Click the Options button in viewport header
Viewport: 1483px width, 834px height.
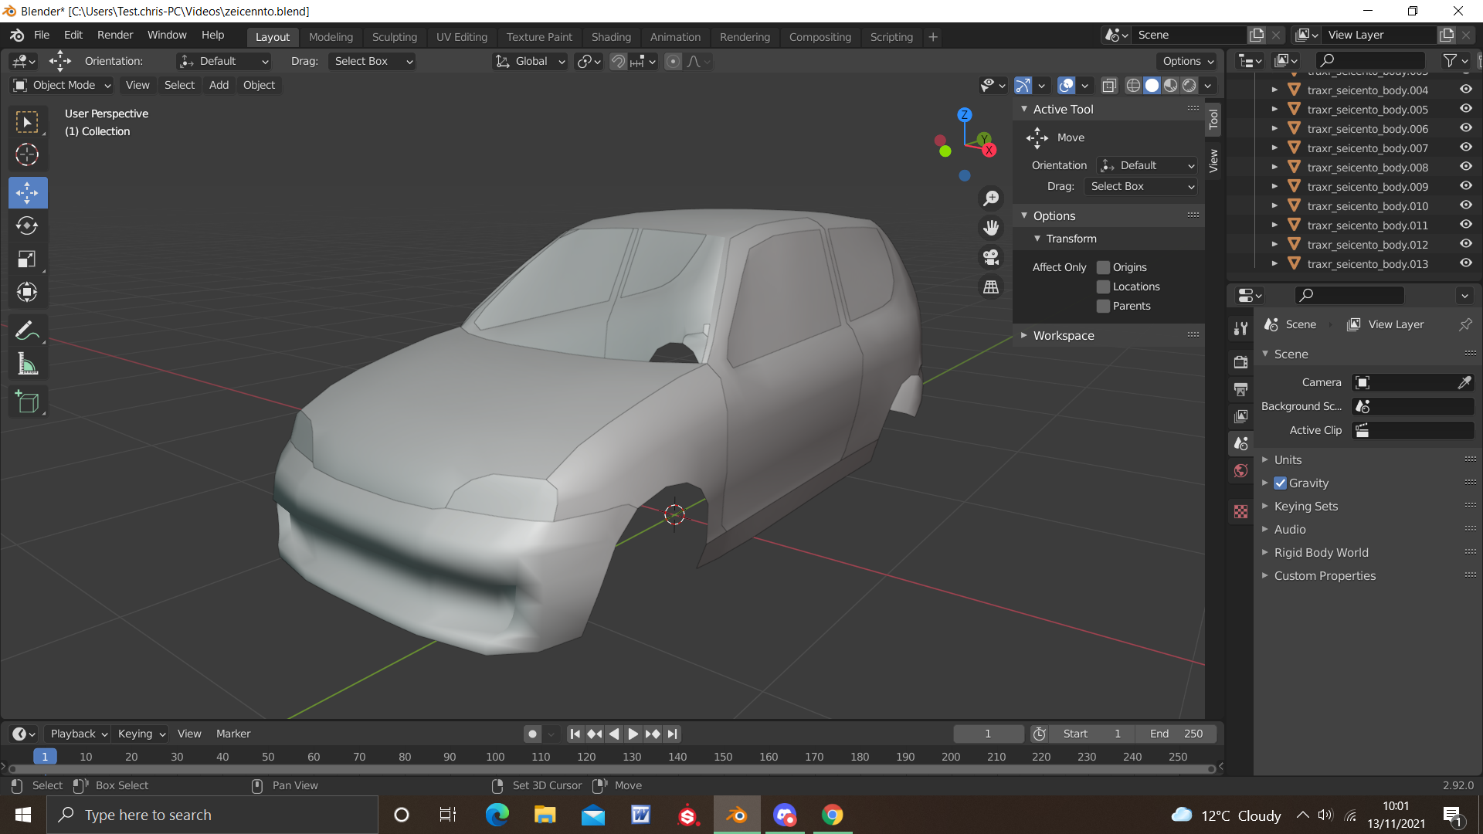coord(1187,61)
